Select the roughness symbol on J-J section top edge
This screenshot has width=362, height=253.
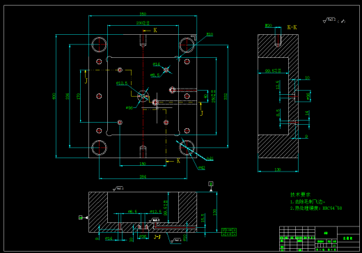coord(118,188)
